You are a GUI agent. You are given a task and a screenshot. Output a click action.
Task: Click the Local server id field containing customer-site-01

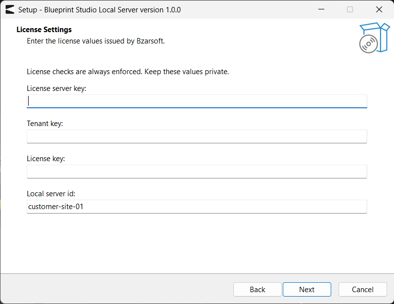pyautogui.click(x=197, y=207)
